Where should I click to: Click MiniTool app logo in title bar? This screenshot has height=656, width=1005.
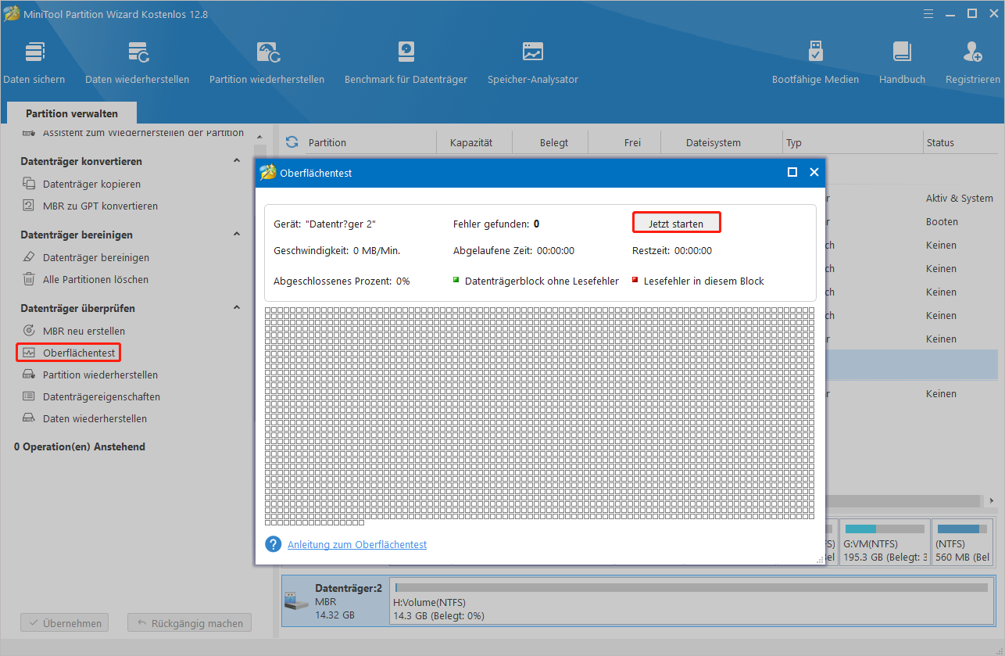pyautogui.click(x=11, y=13)
